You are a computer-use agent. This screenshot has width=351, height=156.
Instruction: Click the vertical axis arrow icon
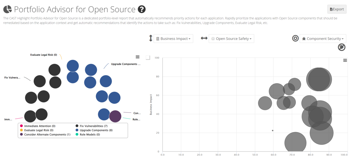point(151,38)
